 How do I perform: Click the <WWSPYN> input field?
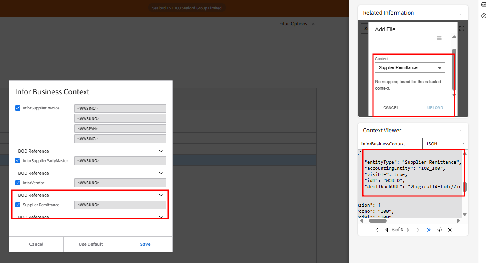point(120,129)
